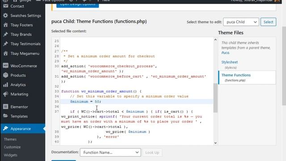Screen dimensions: 286x161
Task: Click the code editor scroll up arrow
Action: 215,40
